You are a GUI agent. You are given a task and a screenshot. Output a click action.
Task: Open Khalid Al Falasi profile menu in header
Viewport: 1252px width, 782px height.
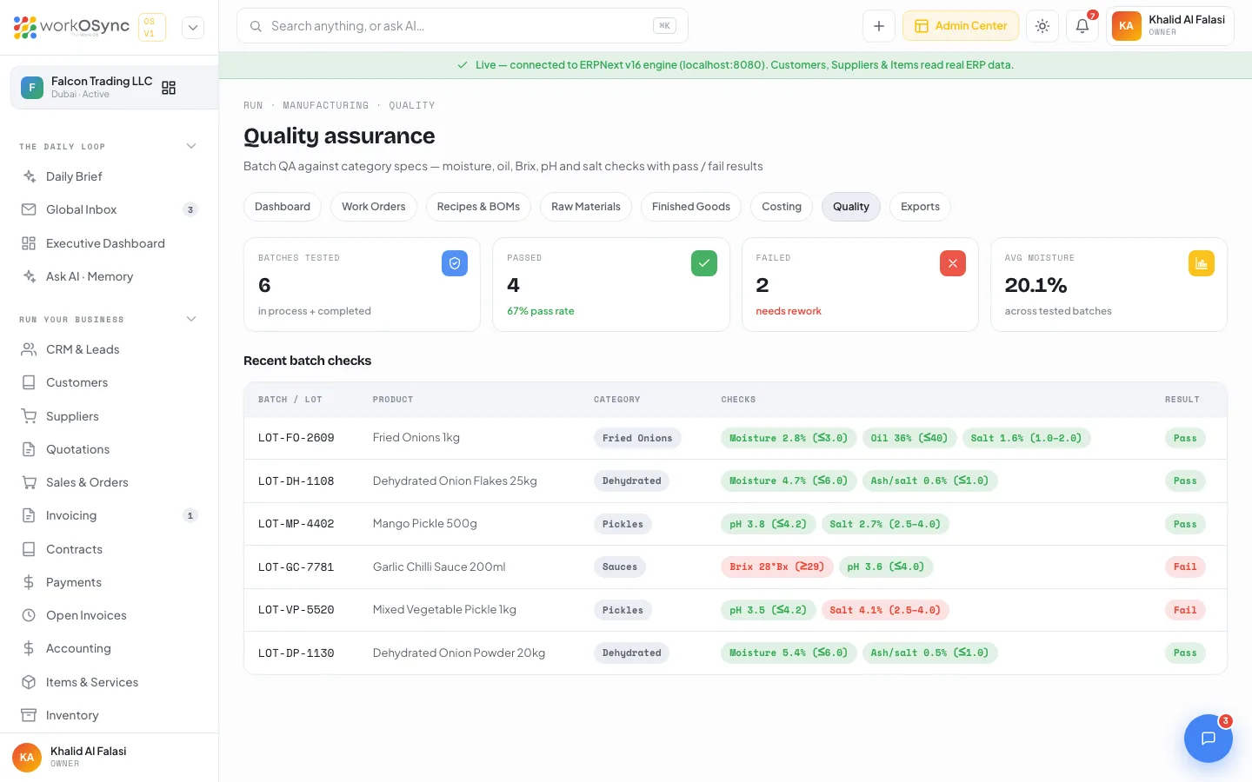[x=1170, y=26]
